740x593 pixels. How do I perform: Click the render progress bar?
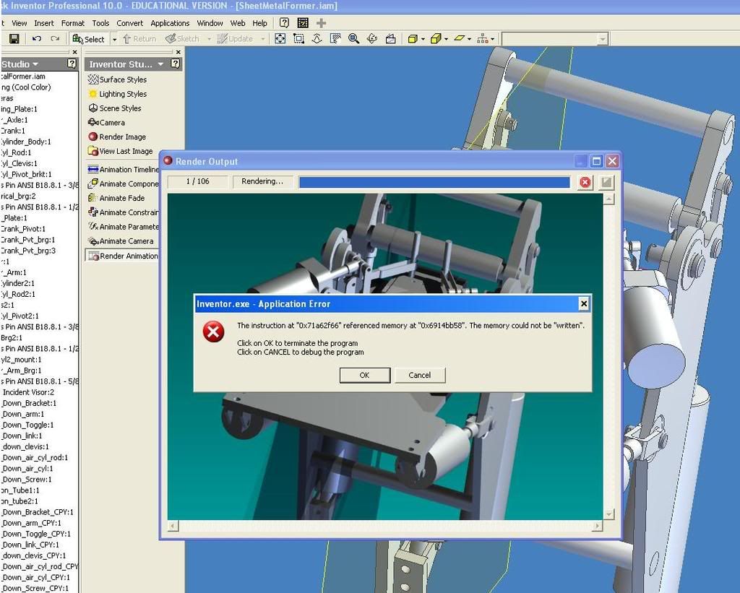point(434,182)
